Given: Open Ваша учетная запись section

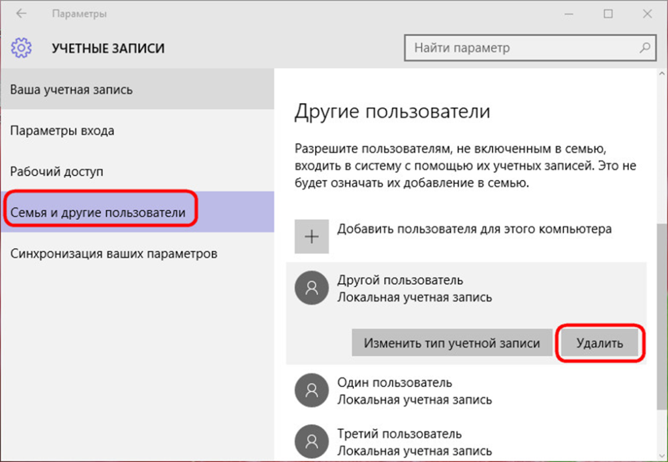Looking at the screenshot, I should pyautogui.click(x=137, y=89).
